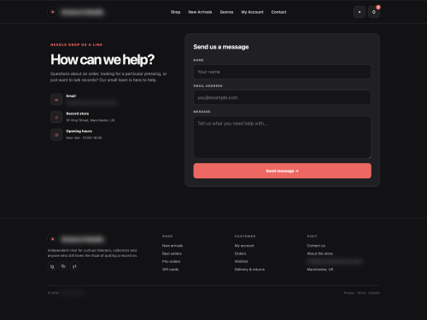
Task: Open the Orders footer link
Action: tap(240, 253)
